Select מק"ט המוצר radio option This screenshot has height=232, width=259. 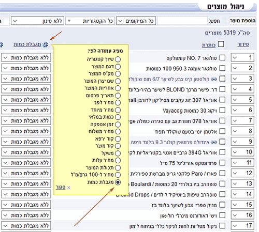[x=118, y=74]
